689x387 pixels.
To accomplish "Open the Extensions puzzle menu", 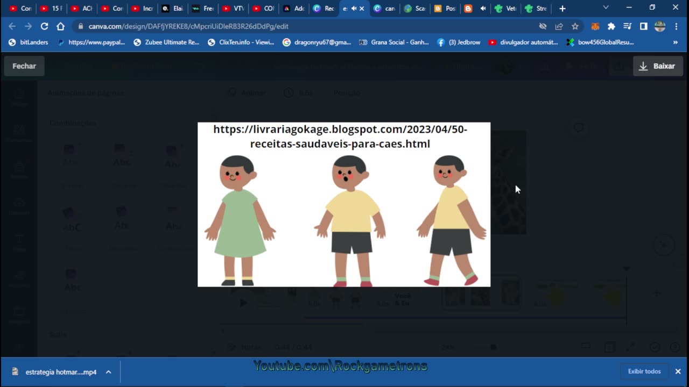I will tap(611, 26).
